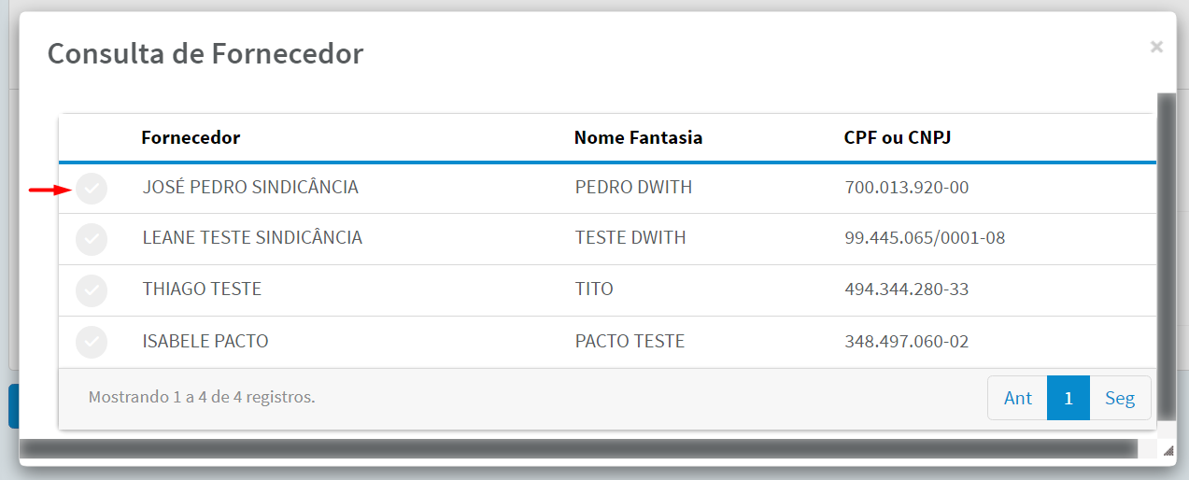The image size is (1189, 480).
Task: Click CNPJ 99.445.065/0001-08 cell
Action: pyautogui.click(x=925, y=238)
